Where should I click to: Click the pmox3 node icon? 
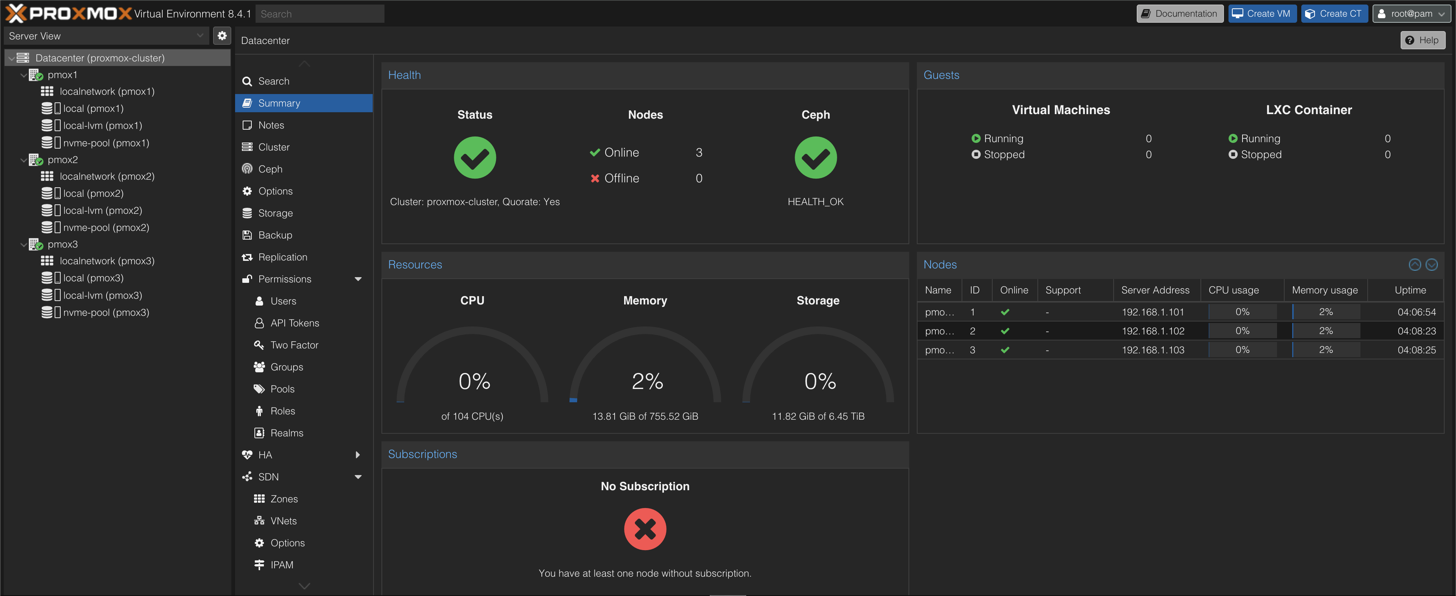36,245
